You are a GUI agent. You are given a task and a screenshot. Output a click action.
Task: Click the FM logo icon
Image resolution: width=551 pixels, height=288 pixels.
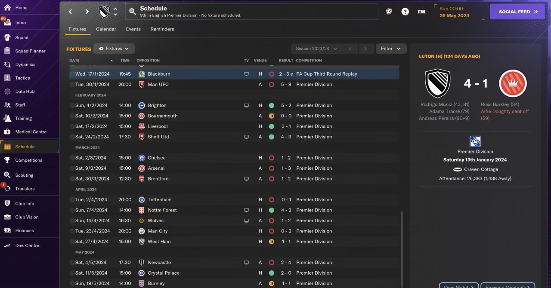421,12
